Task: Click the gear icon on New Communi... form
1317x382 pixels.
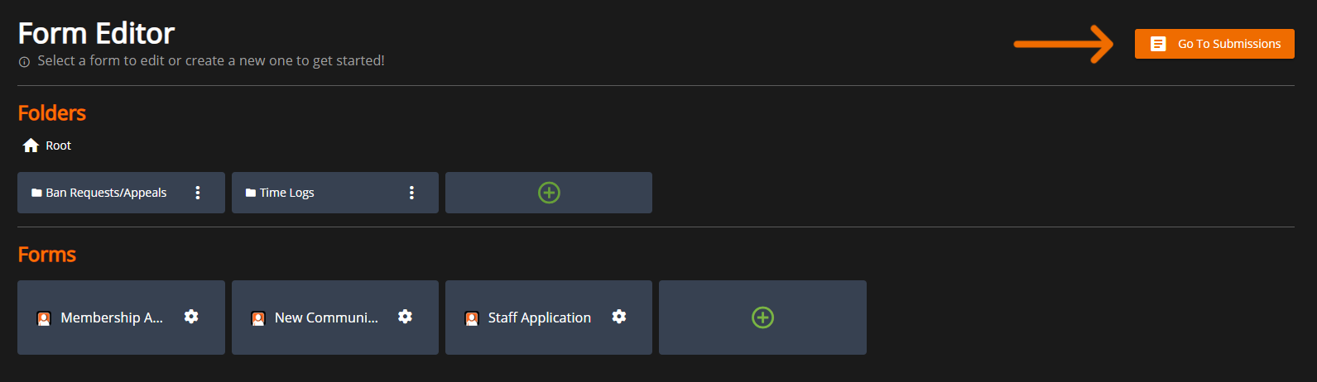Action: coord(405,317)
